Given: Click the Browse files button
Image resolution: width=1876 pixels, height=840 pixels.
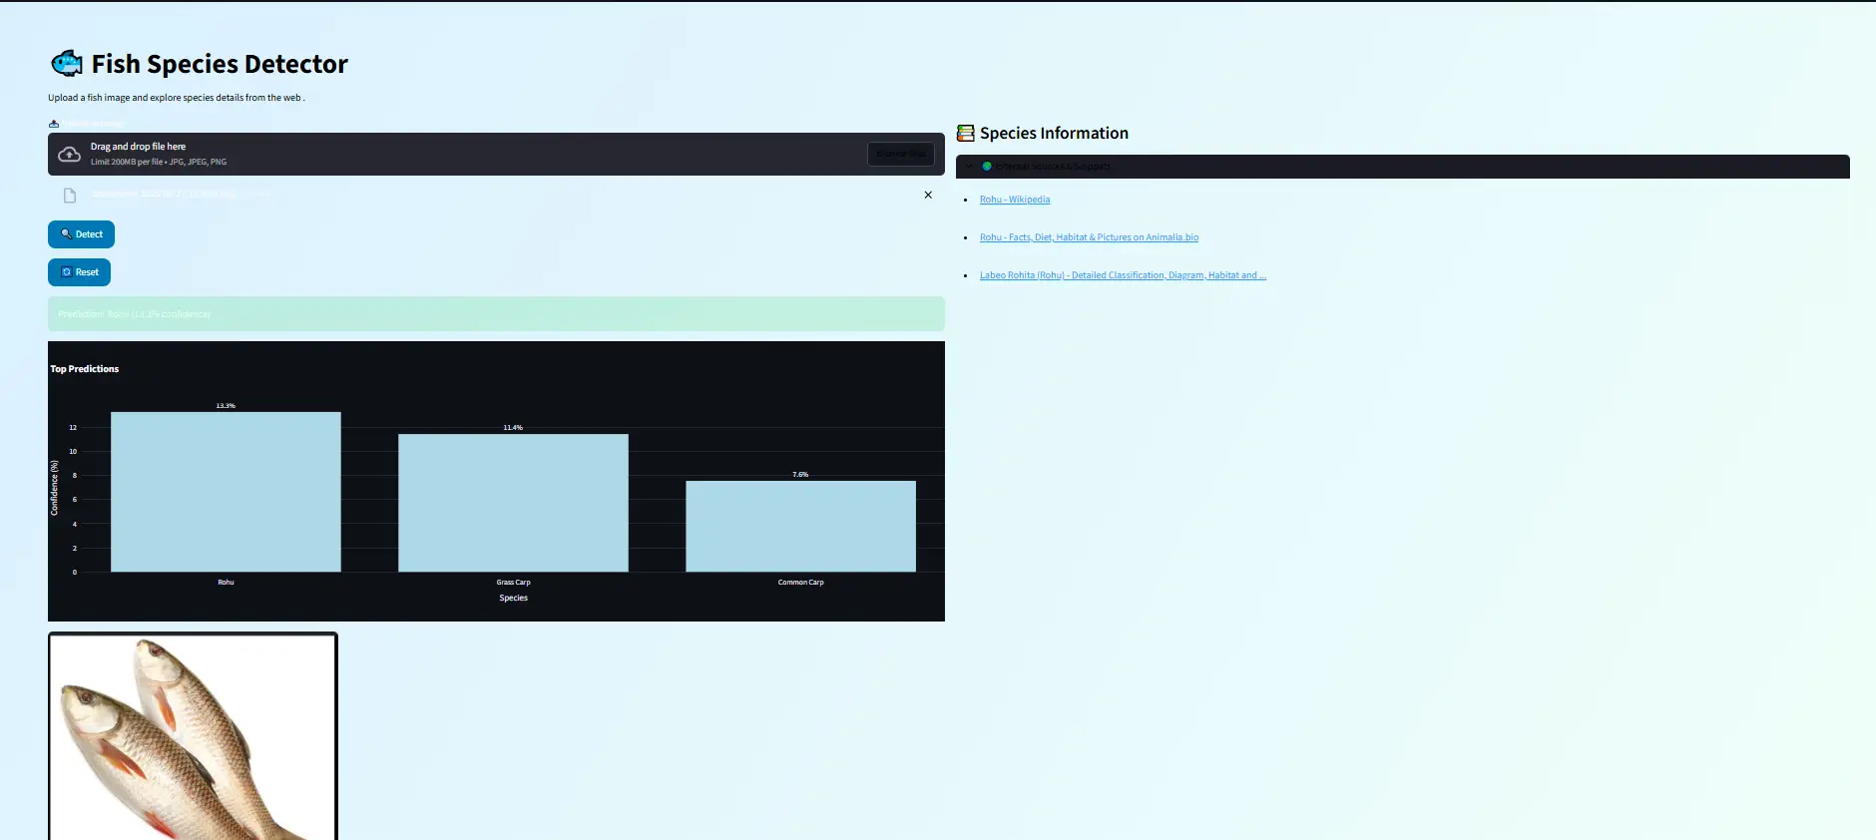Looking at the screenshot, I should [x=900, y=155].
